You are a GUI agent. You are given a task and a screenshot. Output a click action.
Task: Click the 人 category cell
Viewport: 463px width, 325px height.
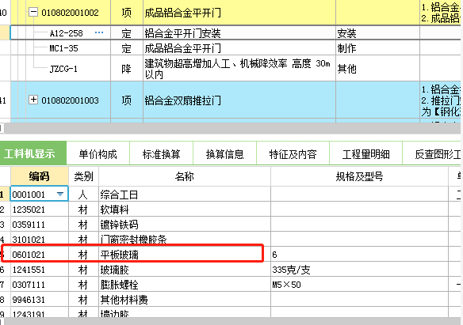tap(83, 195)
